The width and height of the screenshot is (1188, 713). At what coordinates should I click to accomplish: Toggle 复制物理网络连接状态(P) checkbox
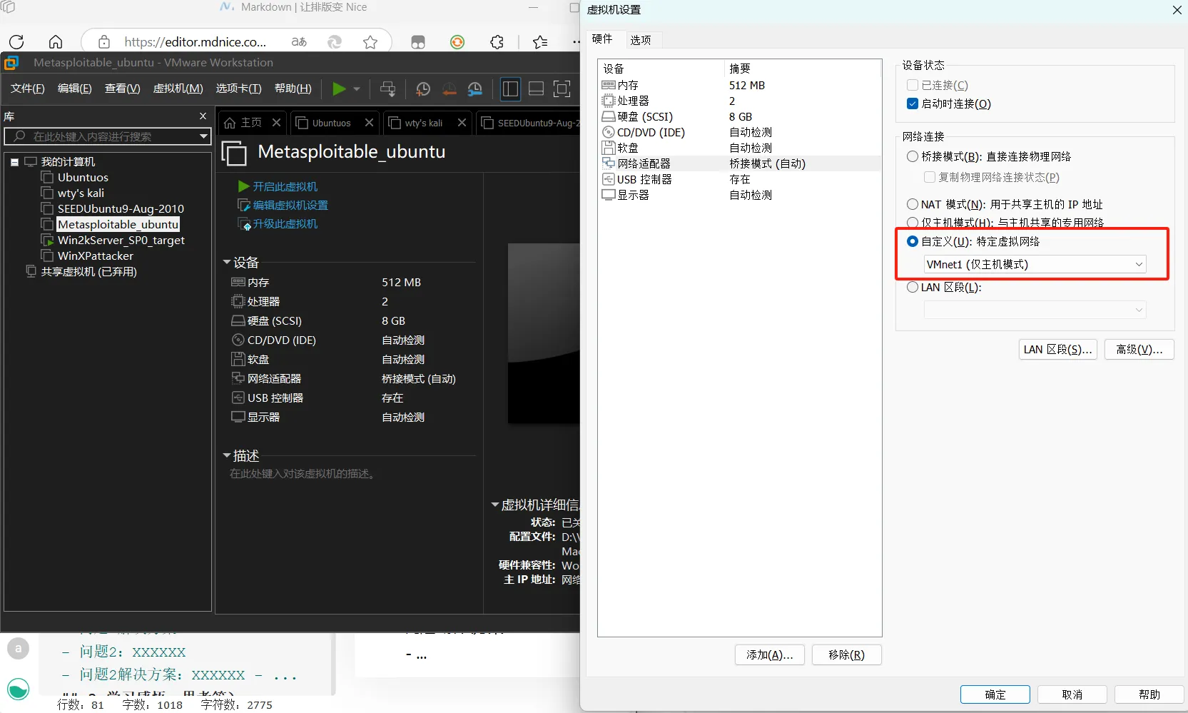[x=929, y=177]
